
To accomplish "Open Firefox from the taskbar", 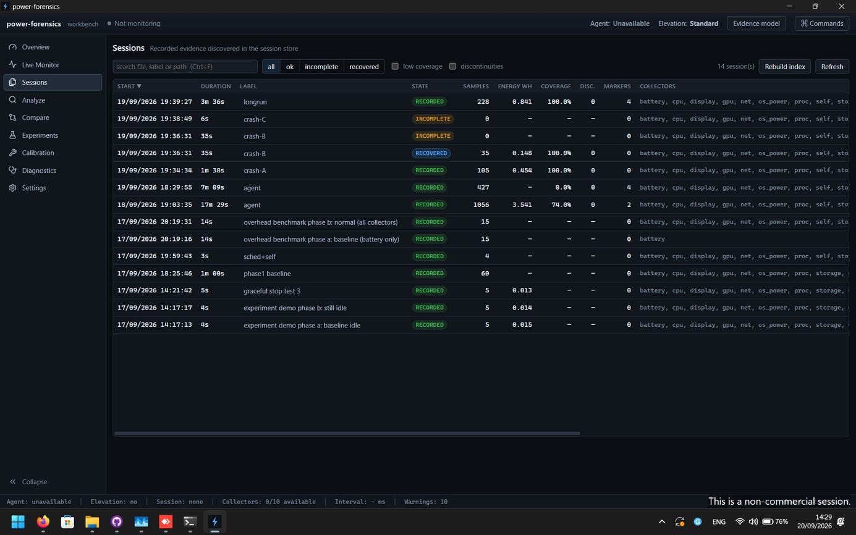I will (x=43, y=522).
